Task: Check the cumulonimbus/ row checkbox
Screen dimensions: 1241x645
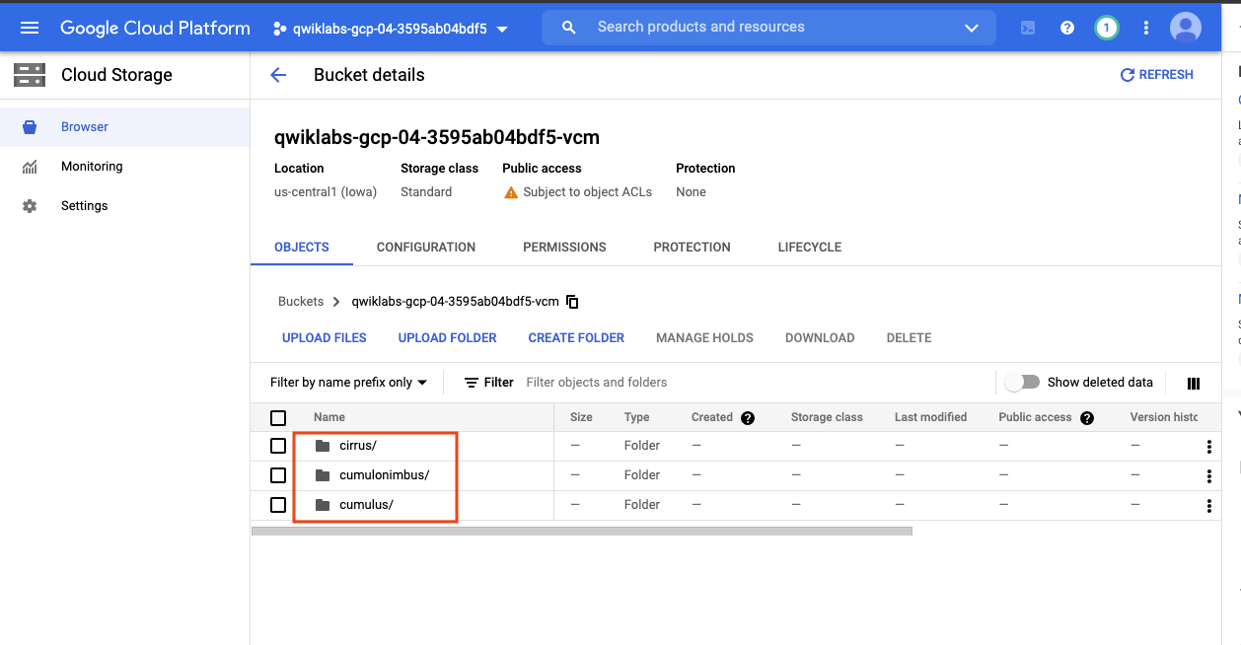Action: [x=278, y=475]
